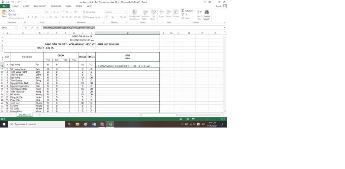
Task: Expand the Copy dropdown arrow
Action: tap(18, 14)
